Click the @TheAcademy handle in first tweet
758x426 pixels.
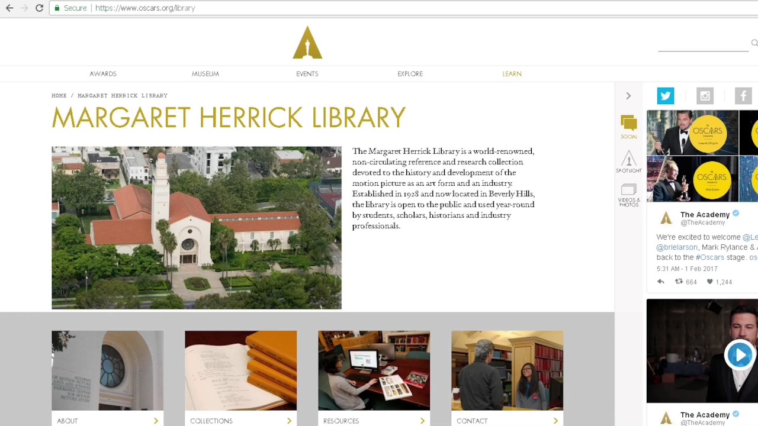[703, 222]
